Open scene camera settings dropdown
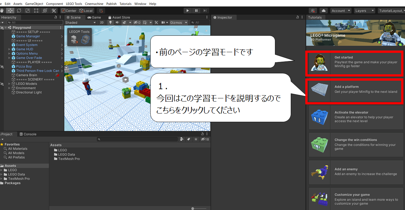Viewport: 405px width, 210px height. [165, 22]
